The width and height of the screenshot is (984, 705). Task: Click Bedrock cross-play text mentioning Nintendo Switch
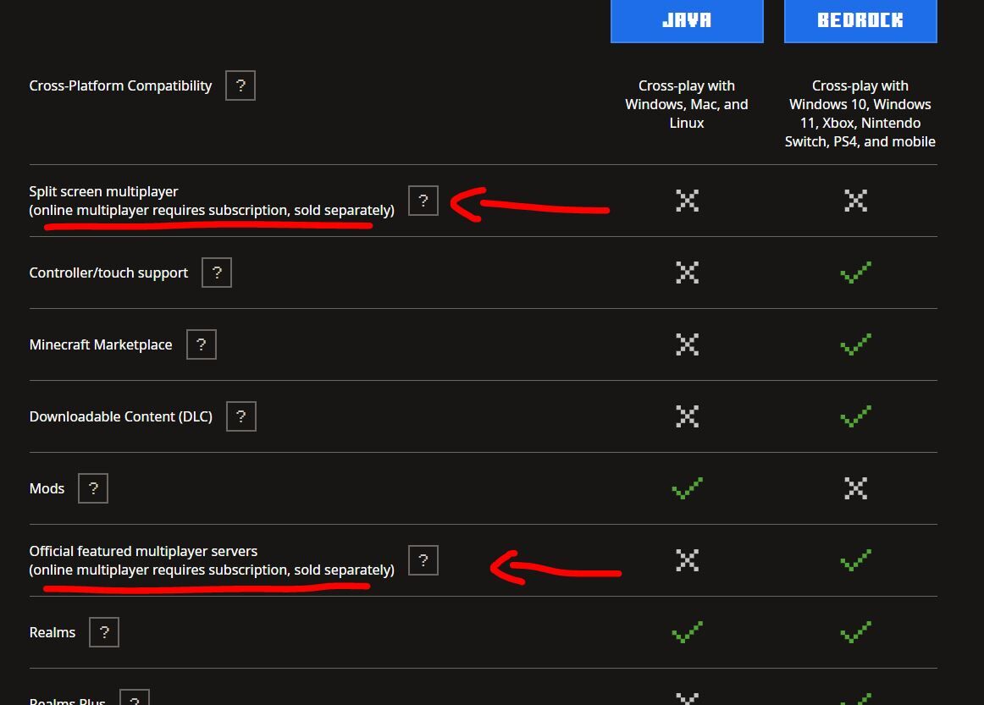pos(860,113)
